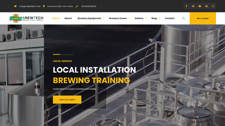
Task: Click the envelope email icon
Action: [x=15, y=6]
